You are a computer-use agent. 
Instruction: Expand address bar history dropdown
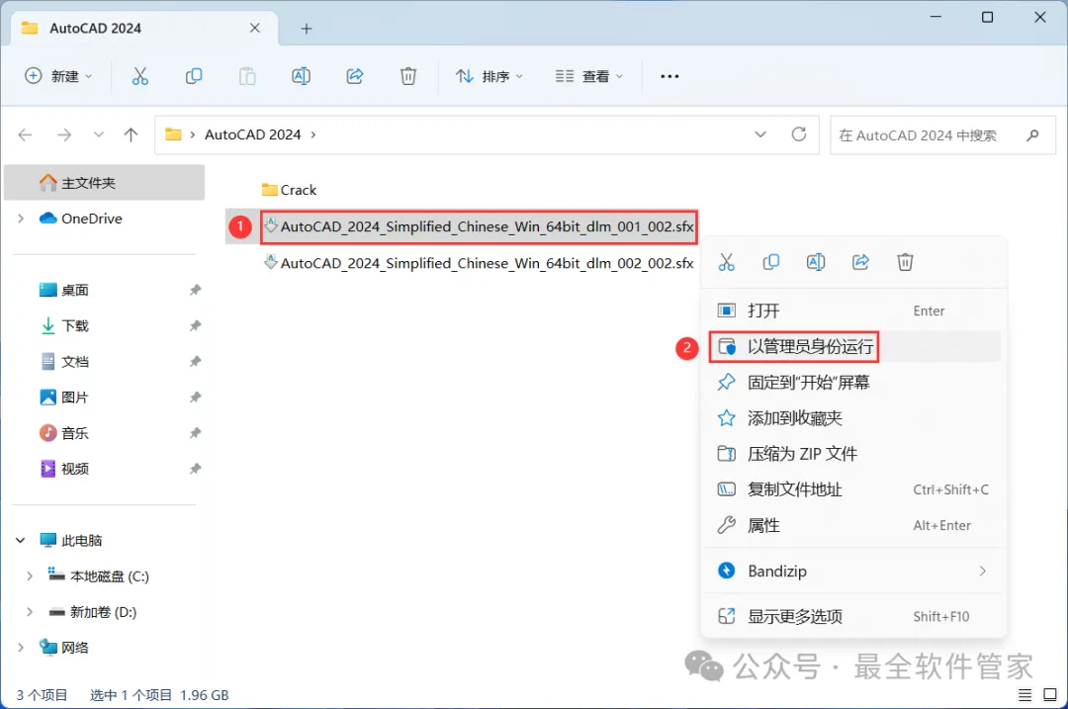(x=760, y=134)
